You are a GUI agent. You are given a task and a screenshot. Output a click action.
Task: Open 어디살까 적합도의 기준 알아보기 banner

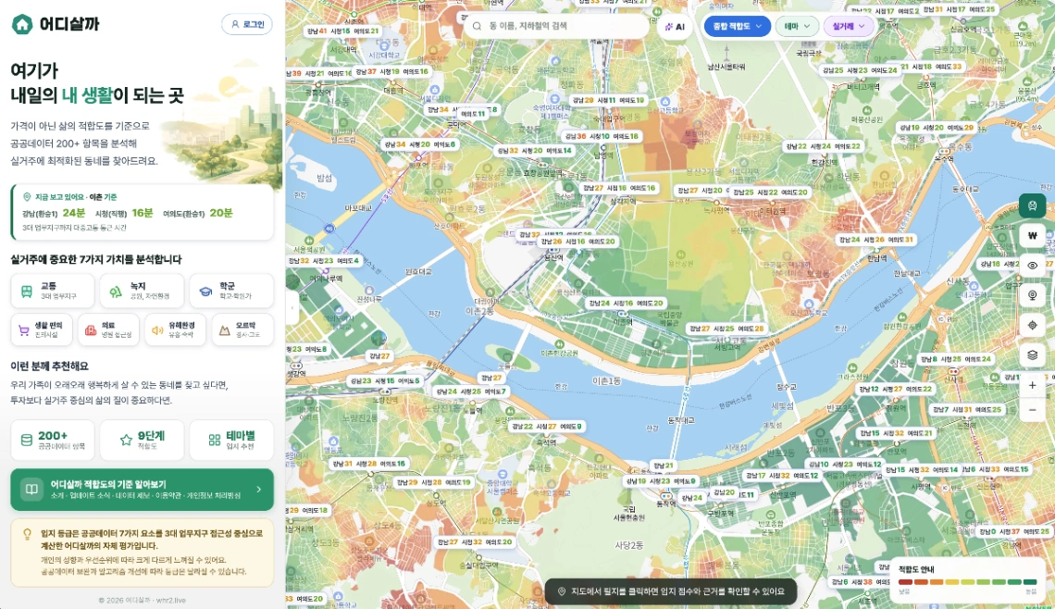point(142,490)
